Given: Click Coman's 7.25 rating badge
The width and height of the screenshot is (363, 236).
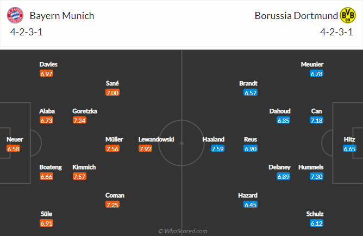Looking at the screenshot, I should [114, 204].
